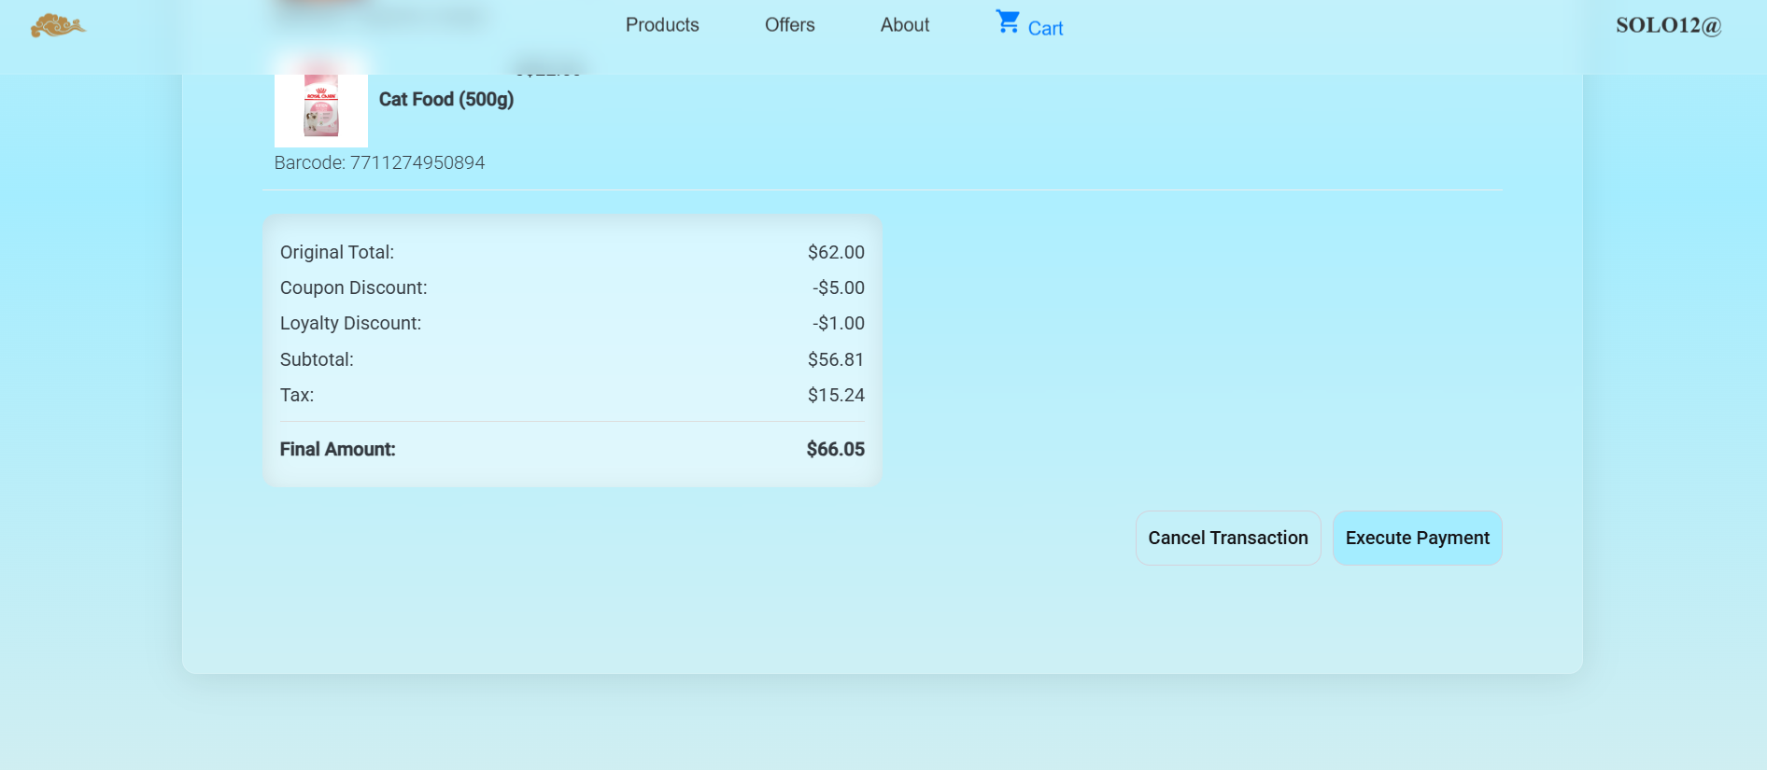Click the Subtotal $56.81 value

(836, 359)
